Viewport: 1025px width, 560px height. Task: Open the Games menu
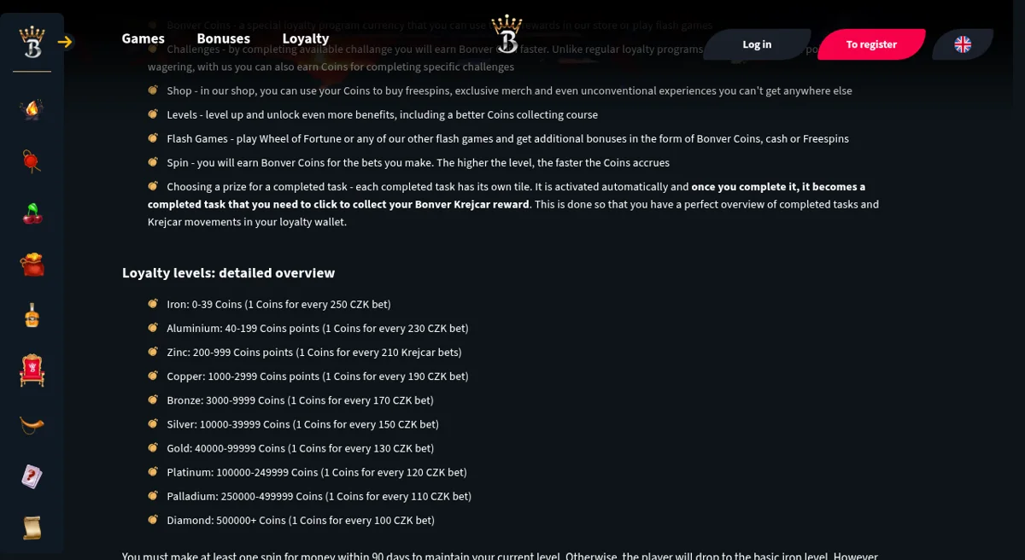coord(143,38)
